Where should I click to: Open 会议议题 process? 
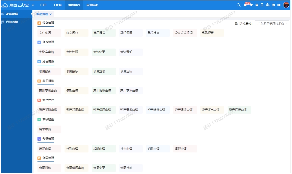pos(76,52)
